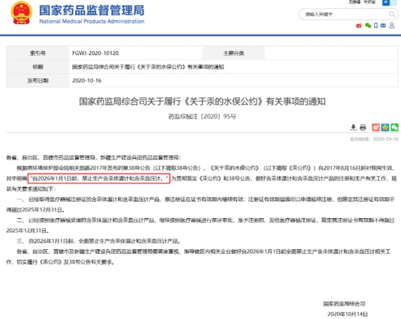The height and width of the screenshot is (319, 401).
Task: Click the mobile phone icon in the header
Action: [x=376, y=26]
